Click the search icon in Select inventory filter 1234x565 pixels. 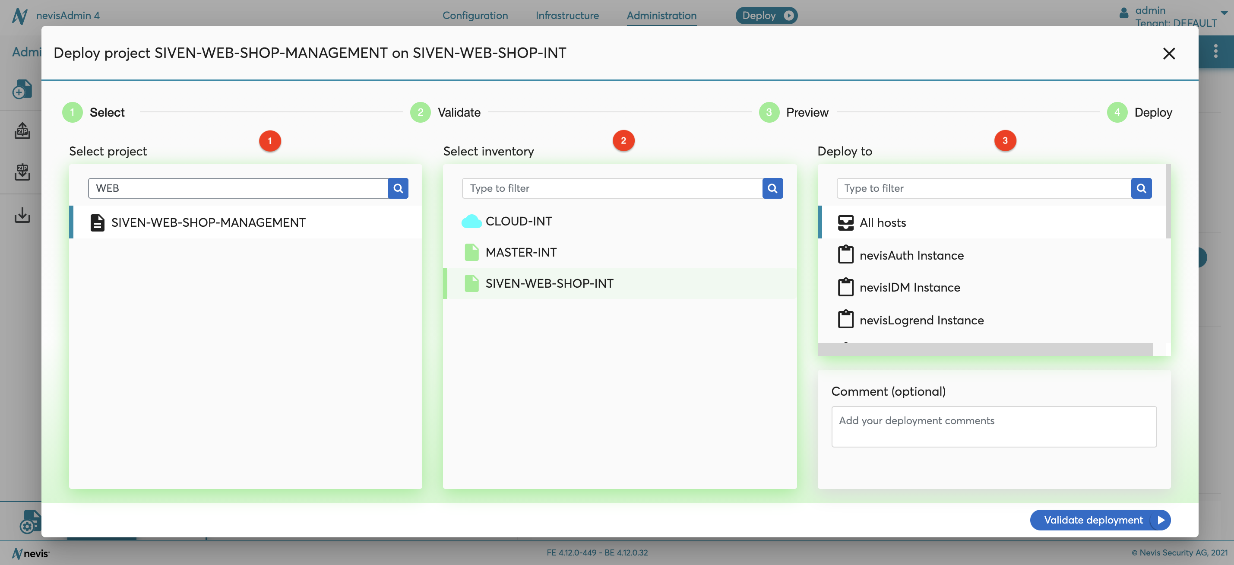click(x=772, y=188)
